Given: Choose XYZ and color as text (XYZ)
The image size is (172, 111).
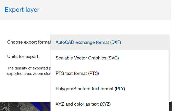Looking at the screenshot, I should pos(83,104).
